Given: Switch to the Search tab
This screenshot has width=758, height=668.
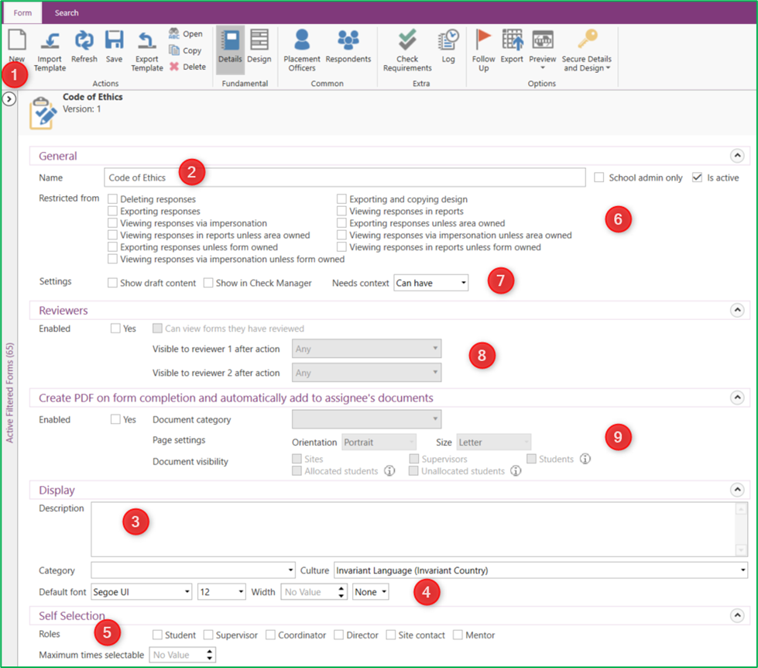Looking at the screenshot, I should click(x=67, y=13).
